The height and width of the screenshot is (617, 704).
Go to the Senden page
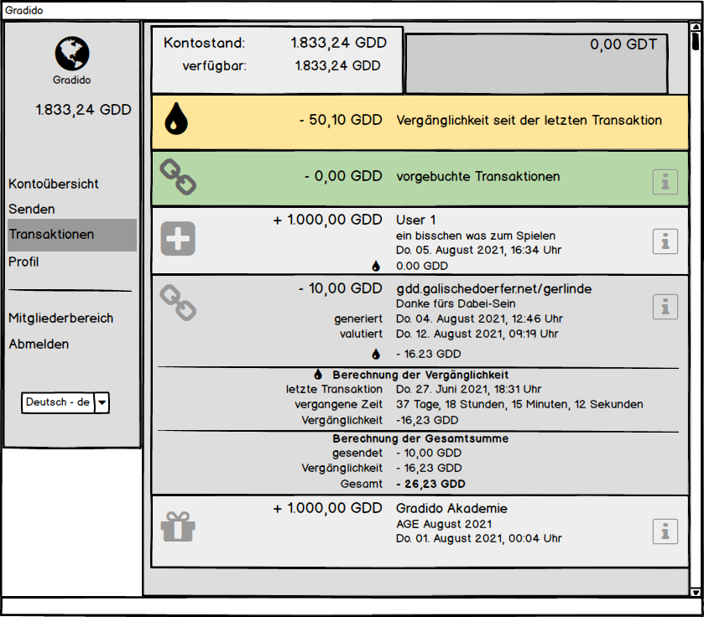[x=32, y=209]
